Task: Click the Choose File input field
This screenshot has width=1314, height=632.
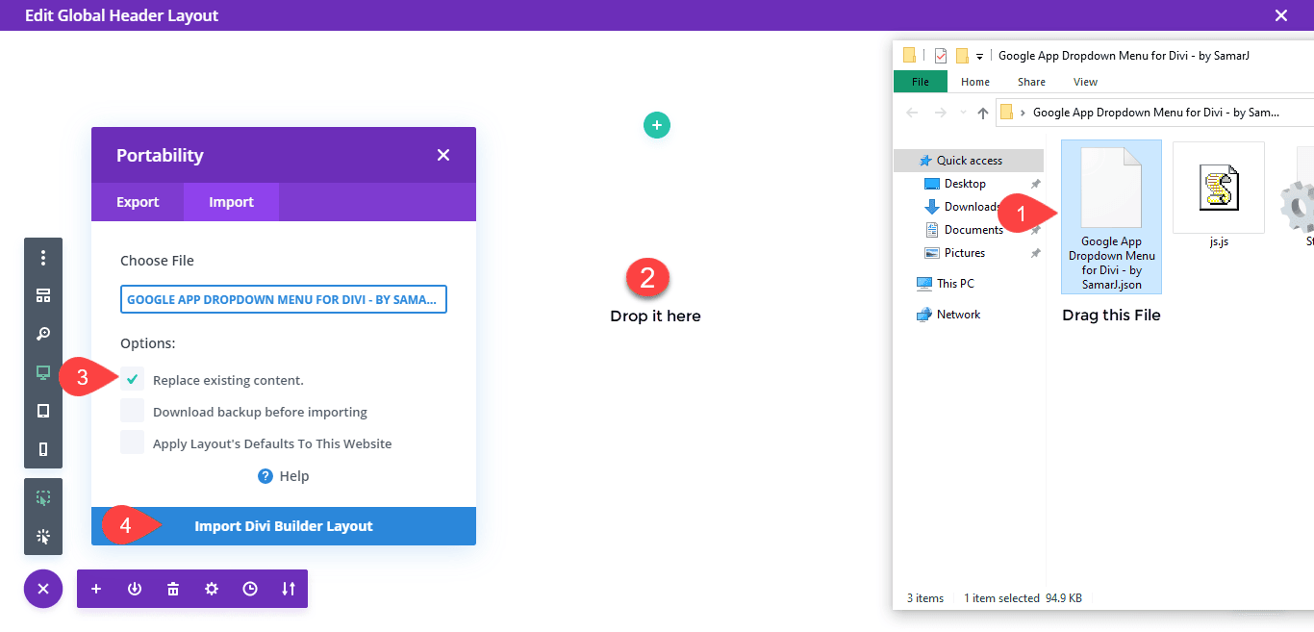Action: coord(284,299)
